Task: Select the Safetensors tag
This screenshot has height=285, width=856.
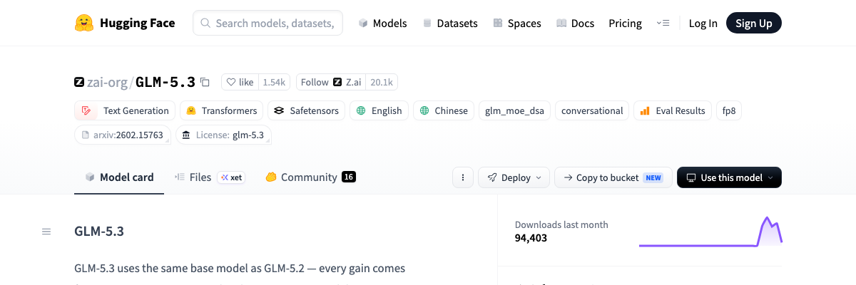Action: 307,110
